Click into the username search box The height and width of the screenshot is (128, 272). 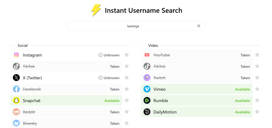point(133,26)
